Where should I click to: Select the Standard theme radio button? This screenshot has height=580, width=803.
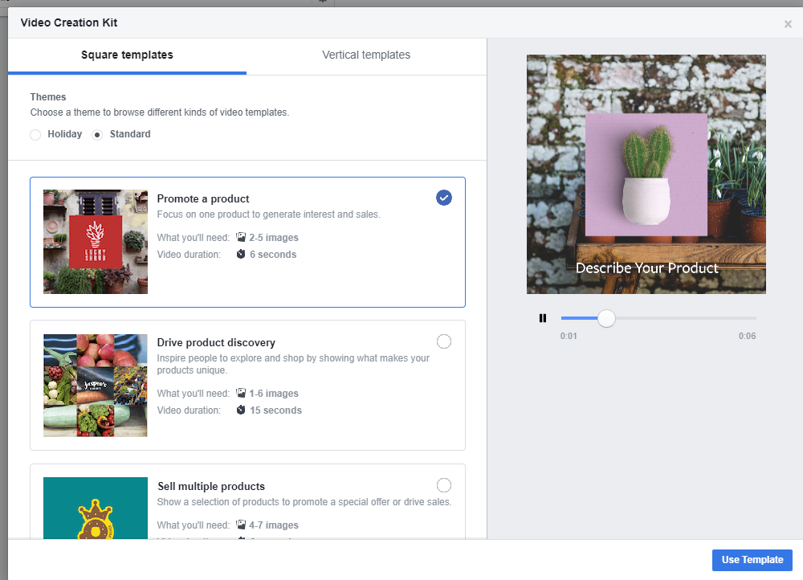click(97, 135)
